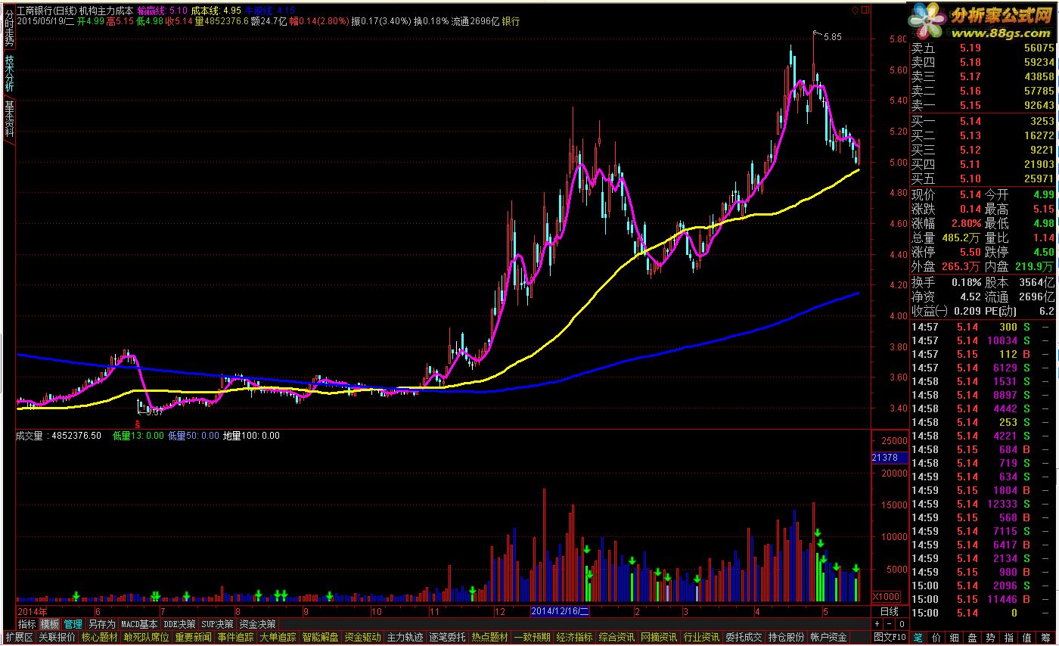Select the 值 tab in quote panel

[1026, 637]
